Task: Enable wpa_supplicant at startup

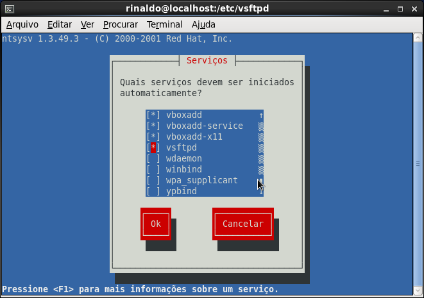Action: [x=153, y=181]
